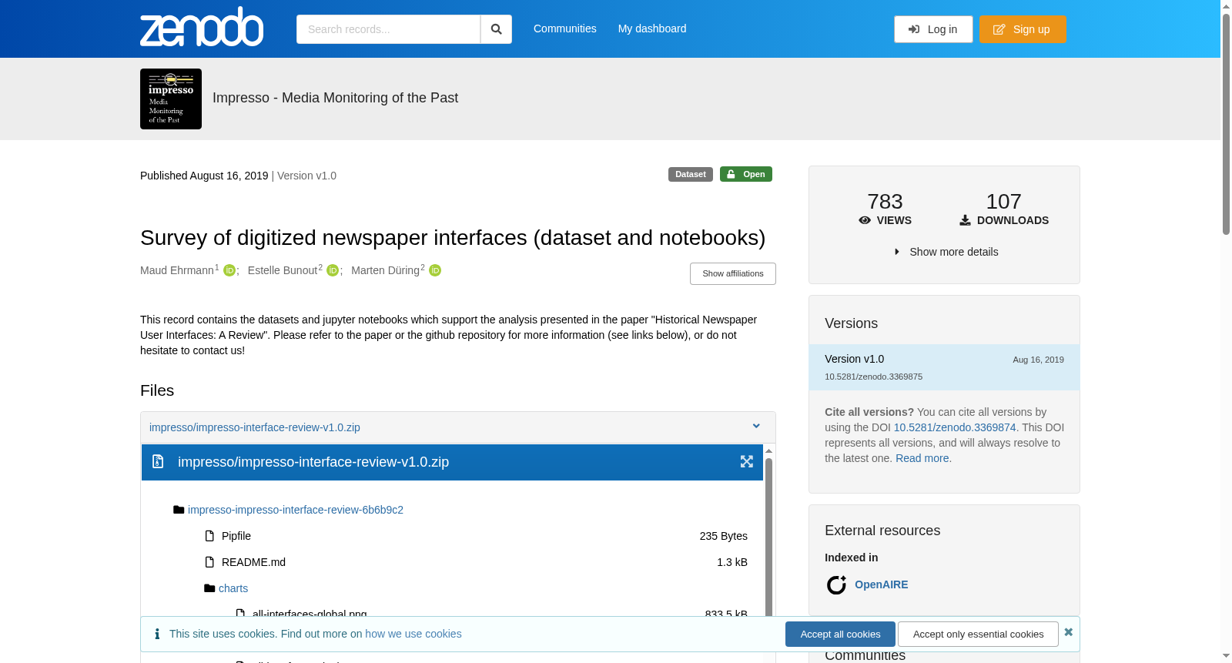The height and width of the screenshot is (663, 1232).
Task: Click README.md file row
Action: tap(476, 562)
